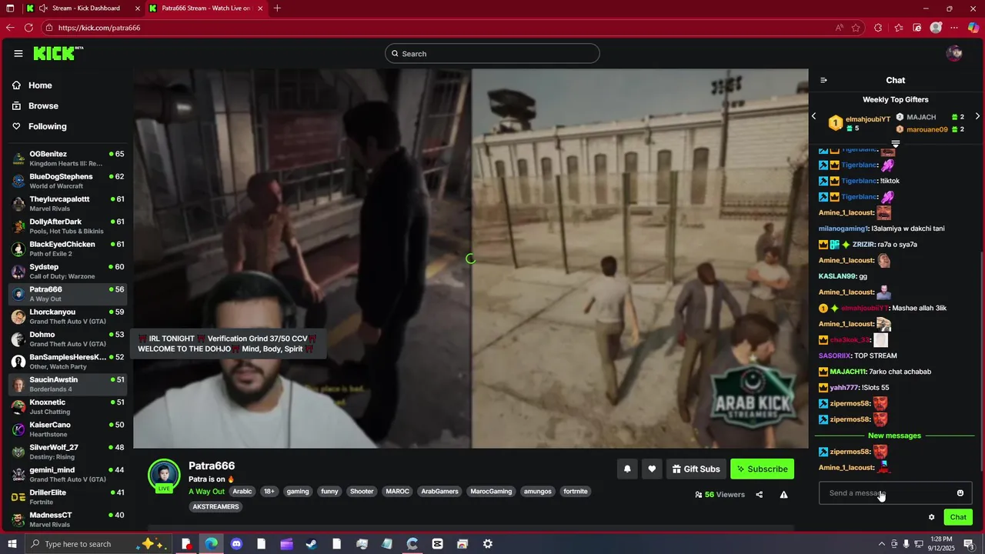Open BlueDogStephens channel from sidebar
The image size is (985, 554).
click(68, 181)
